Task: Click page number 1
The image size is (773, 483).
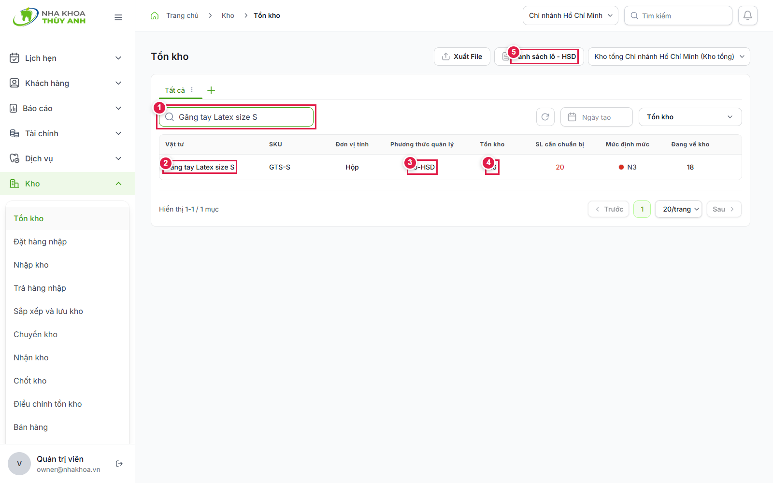Action: [x=642, y=209]
